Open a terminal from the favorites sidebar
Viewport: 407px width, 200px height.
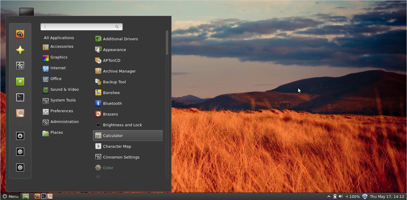pyautogui.click(x=20, y=97)
